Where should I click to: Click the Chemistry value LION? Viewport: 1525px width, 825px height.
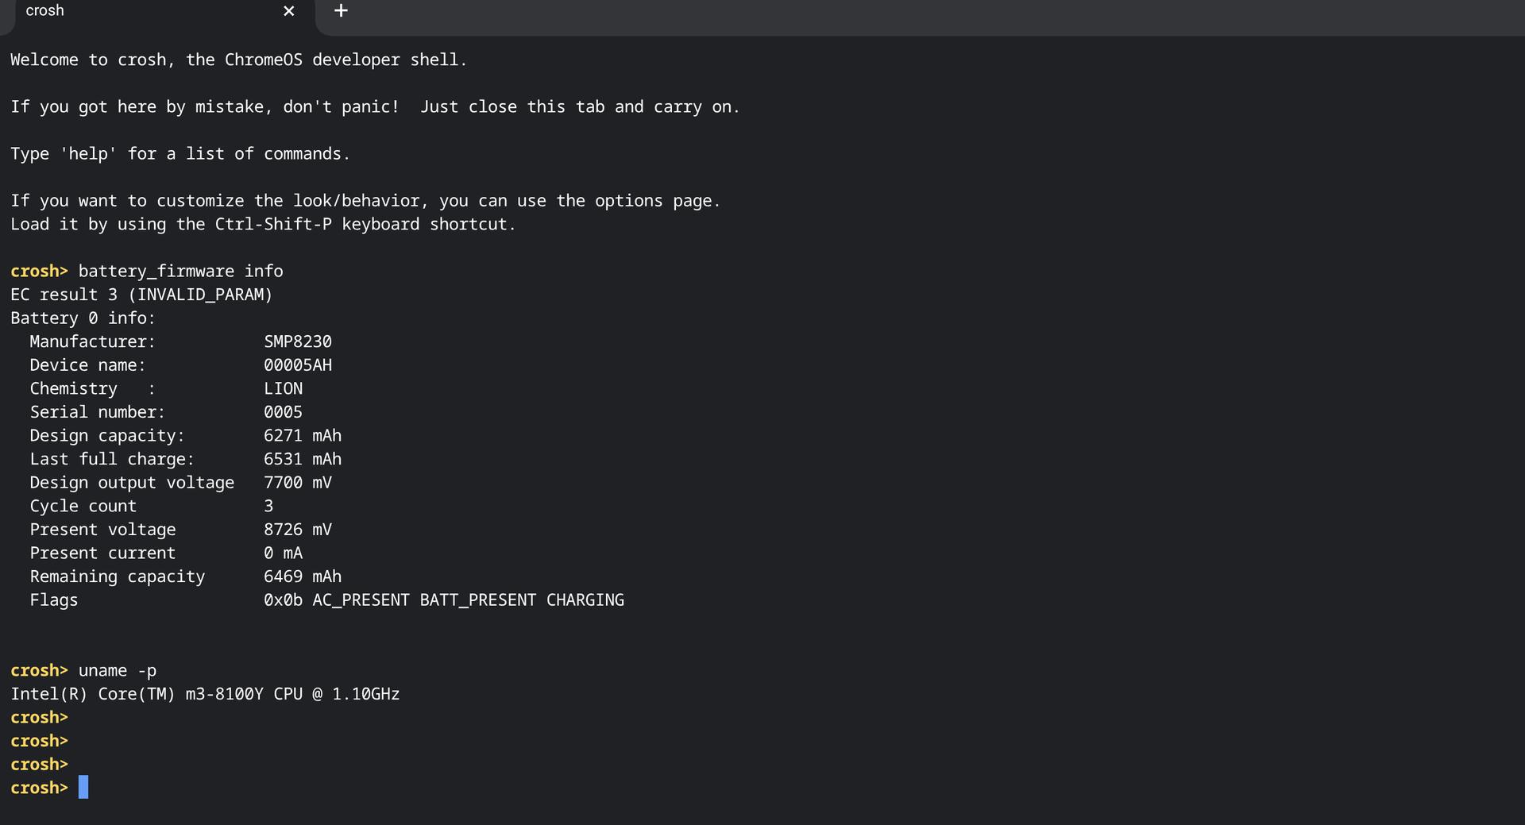[283, 389]
